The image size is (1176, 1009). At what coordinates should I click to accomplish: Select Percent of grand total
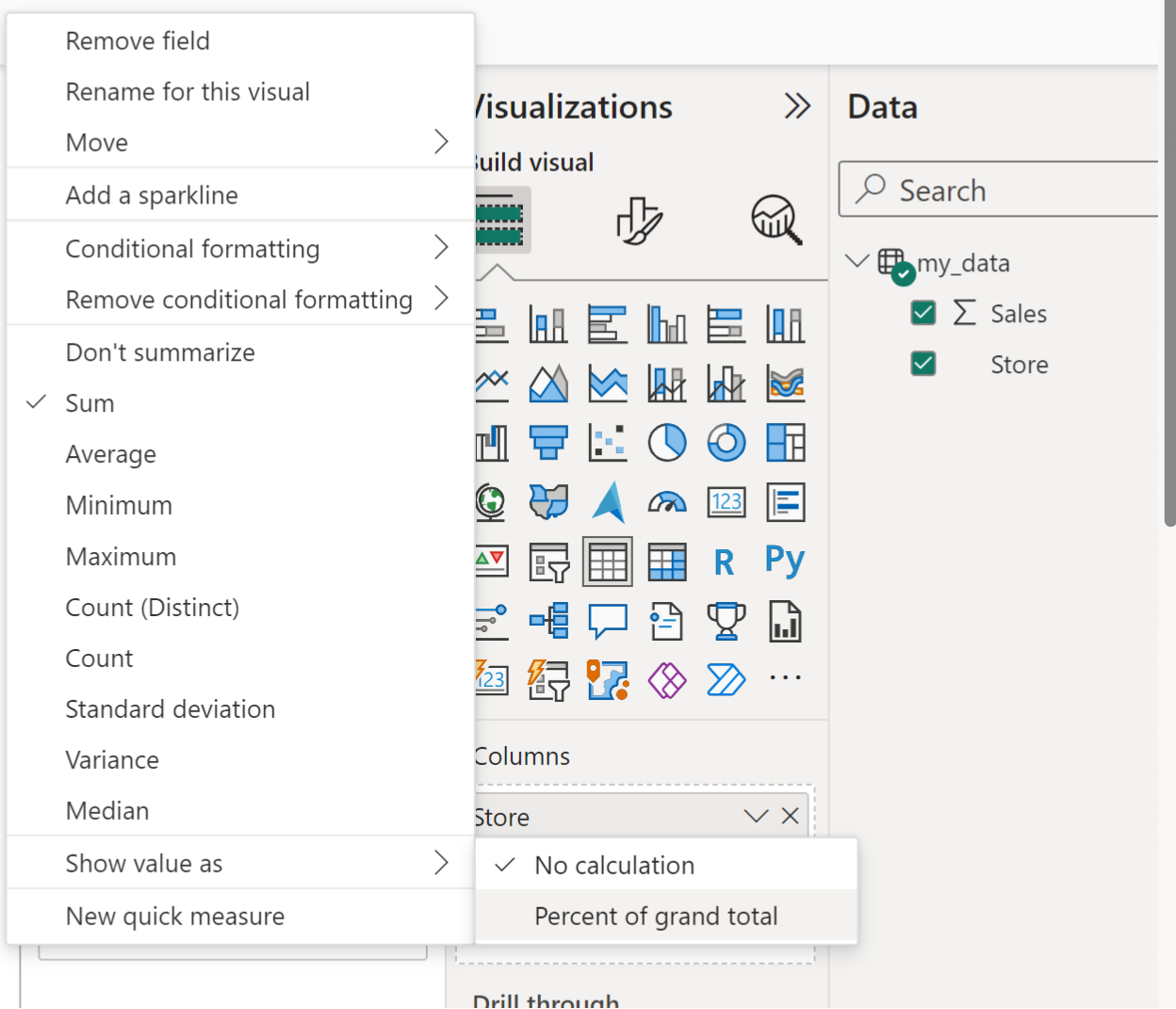(x=656, y=916)
